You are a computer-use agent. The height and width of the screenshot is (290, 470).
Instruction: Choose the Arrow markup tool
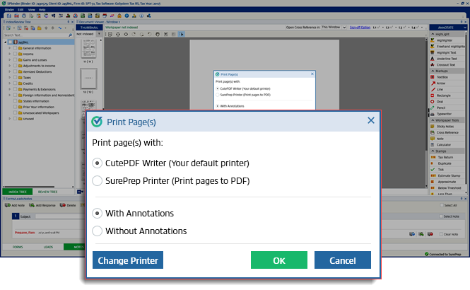click(x=445, y=83)
